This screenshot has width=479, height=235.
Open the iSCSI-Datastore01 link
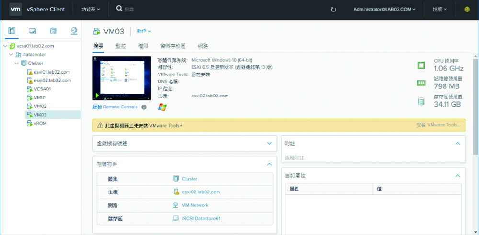[201, 218]
